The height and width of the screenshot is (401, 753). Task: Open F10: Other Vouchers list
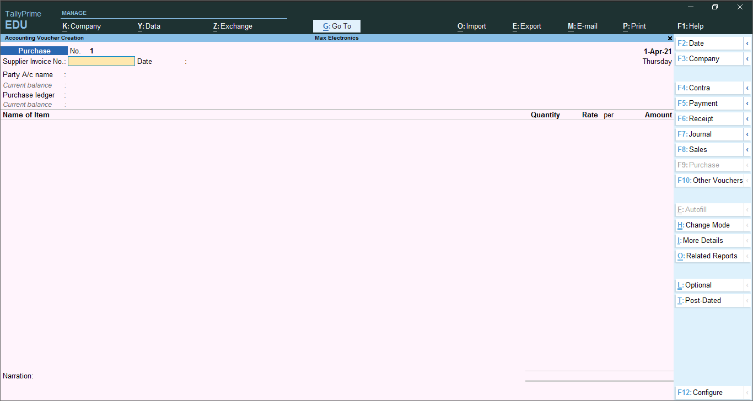pos(709,181)
